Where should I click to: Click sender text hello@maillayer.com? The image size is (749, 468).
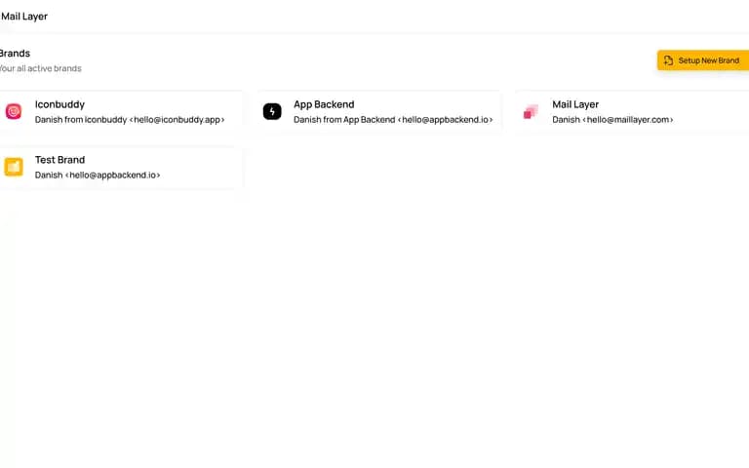click(628, 120)
